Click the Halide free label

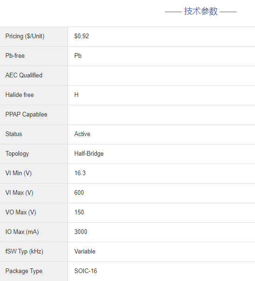(20, 95)
